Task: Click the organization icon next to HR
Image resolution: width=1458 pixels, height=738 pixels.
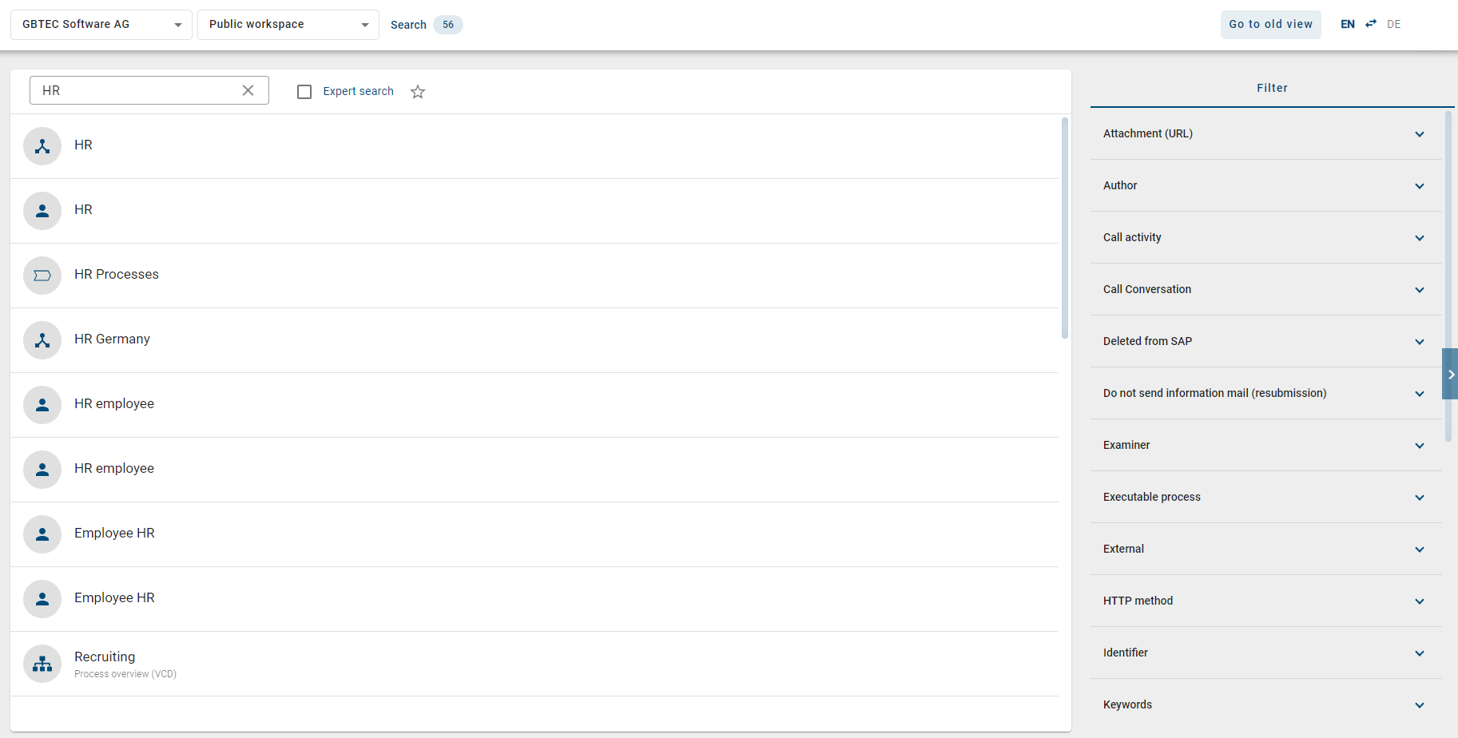Action: tap(42, 145)
